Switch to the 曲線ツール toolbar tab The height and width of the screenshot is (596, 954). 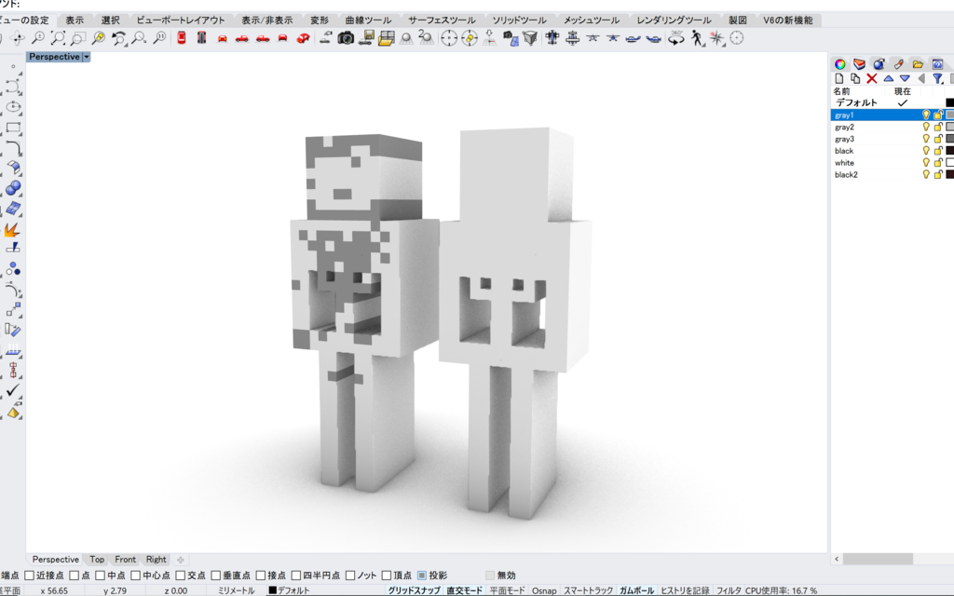point(368,20)
